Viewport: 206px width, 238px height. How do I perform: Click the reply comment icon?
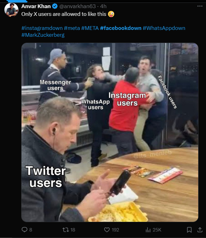(x=24, y=230)
